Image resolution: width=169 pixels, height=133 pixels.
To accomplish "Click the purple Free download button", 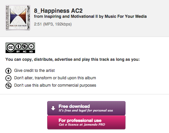I will tap(86, 108).
